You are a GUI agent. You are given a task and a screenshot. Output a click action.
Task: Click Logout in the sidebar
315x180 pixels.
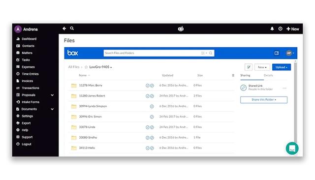24,144
